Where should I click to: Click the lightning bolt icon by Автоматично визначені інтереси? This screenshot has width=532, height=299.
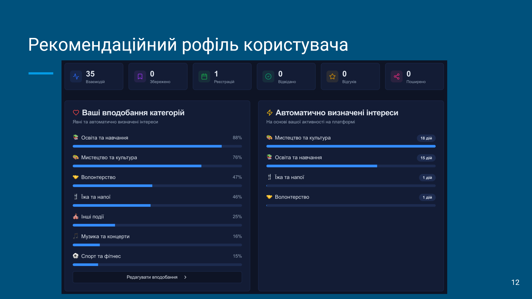(269, 113)
